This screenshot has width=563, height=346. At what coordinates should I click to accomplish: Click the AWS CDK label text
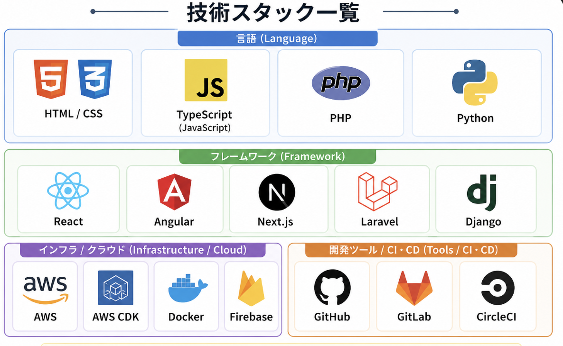coord(116,317)
